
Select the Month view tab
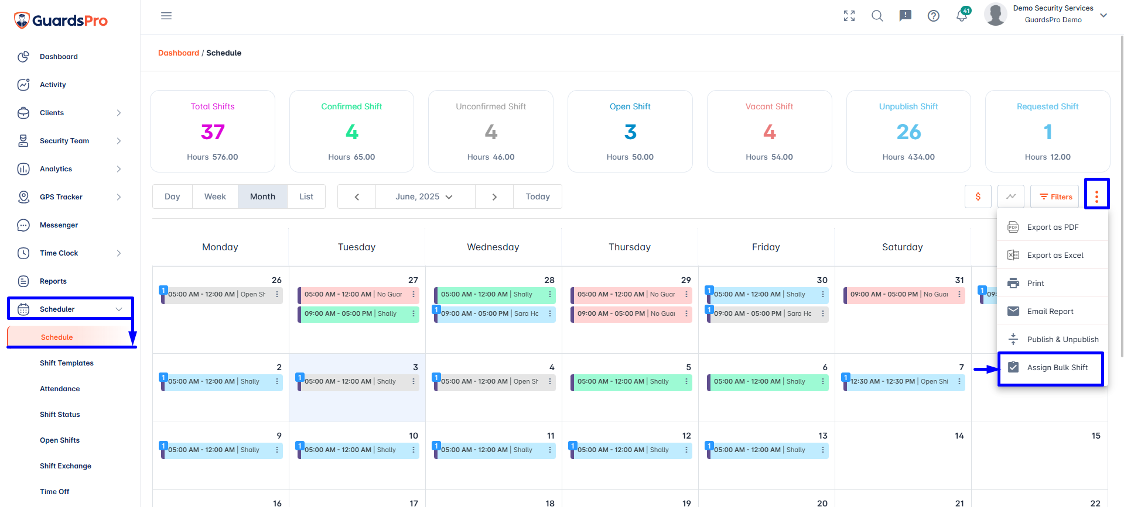(262, 196)
